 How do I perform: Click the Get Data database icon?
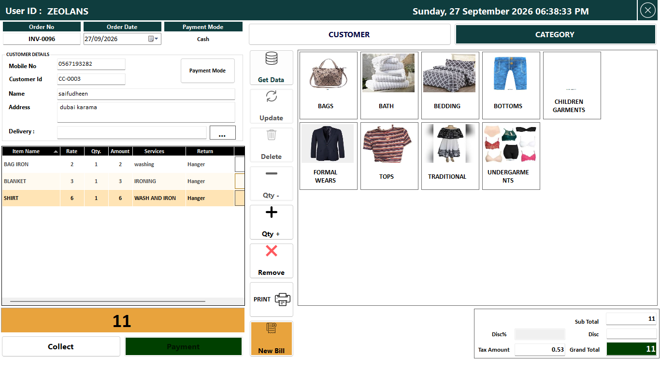(x=271, y=59)
